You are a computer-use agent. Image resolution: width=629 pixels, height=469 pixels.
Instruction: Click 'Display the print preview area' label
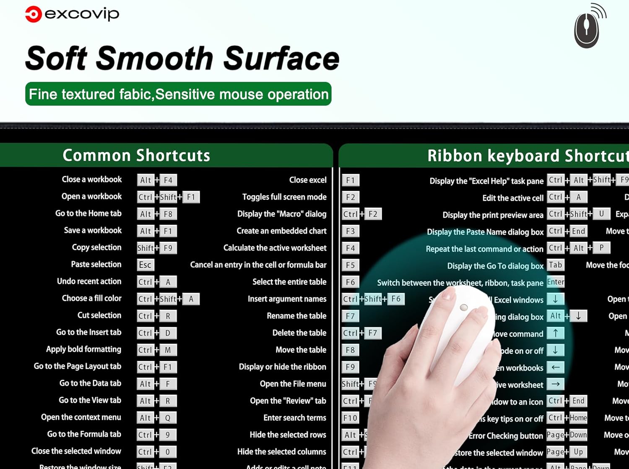pos(493,215)
